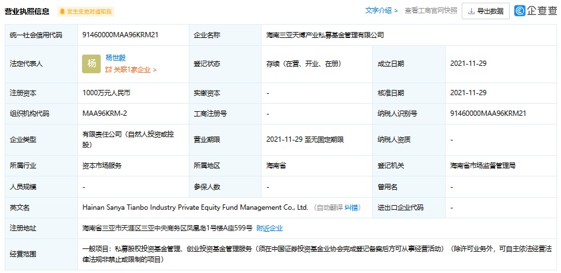Select industry value 资本市场服务
This screenshot has width=561, height=273.
pyautogui.click(x=102, y=166)
